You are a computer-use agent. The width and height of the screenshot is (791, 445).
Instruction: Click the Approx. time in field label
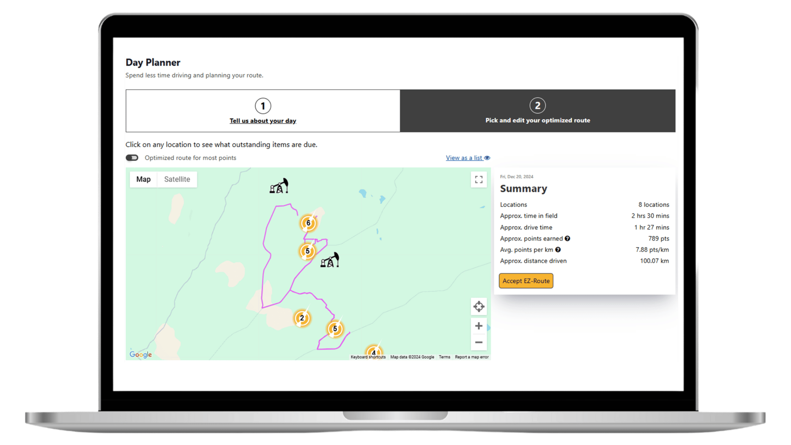point(529,216)
